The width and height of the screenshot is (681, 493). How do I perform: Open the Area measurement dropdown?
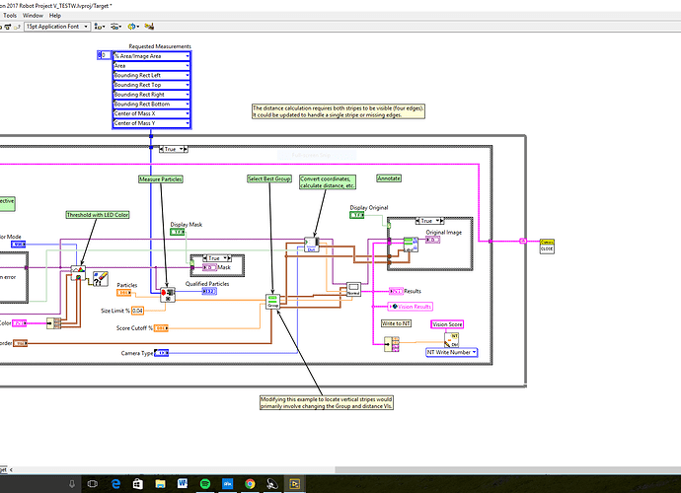click(x=151, y=65)
